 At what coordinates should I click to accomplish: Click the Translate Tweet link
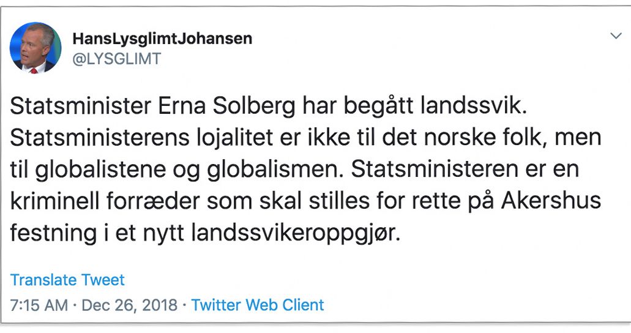[x=67, y=280]
